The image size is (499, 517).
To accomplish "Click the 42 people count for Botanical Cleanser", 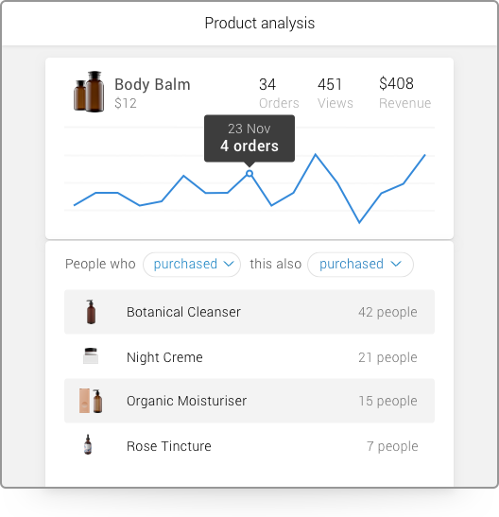I will [x=387, y=312].
